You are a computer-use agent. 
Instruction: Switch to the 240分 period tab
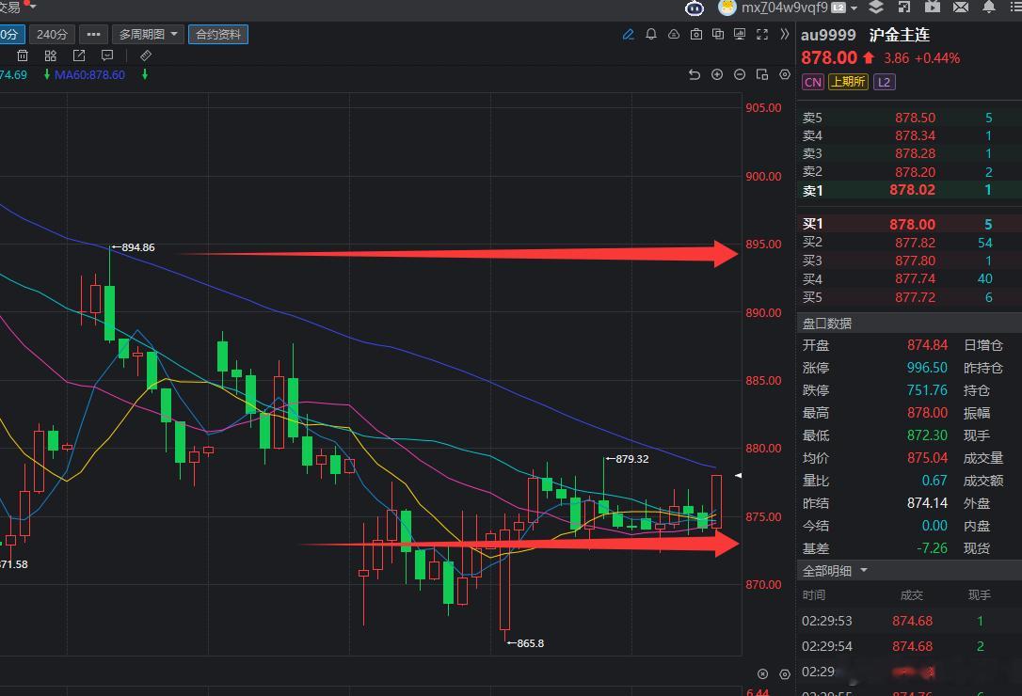(x=52, y=35)
